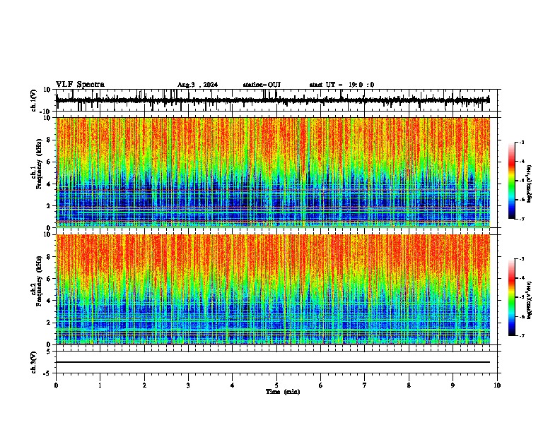Click the time axis tick label "9"
Image resolution: width=560 pixels, height=432 pixels.
coord(453,385)
